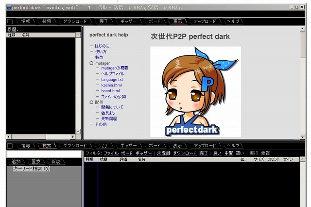Open 特徴 help link
This screenshot has width=311, height=207.
pyautogui.click(x=99, y=57)
